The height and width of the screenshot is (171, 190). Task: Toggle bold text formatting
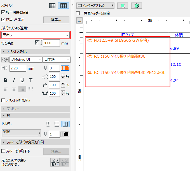click(x=6, y=80)
